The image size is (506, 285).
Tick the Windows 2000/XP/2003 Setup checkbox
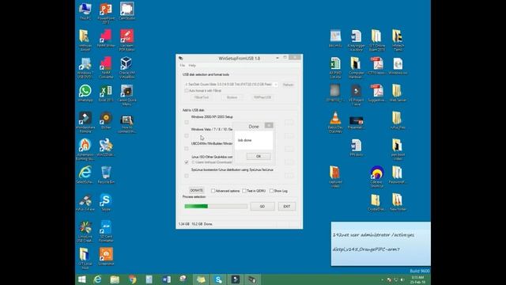point(187,122)
